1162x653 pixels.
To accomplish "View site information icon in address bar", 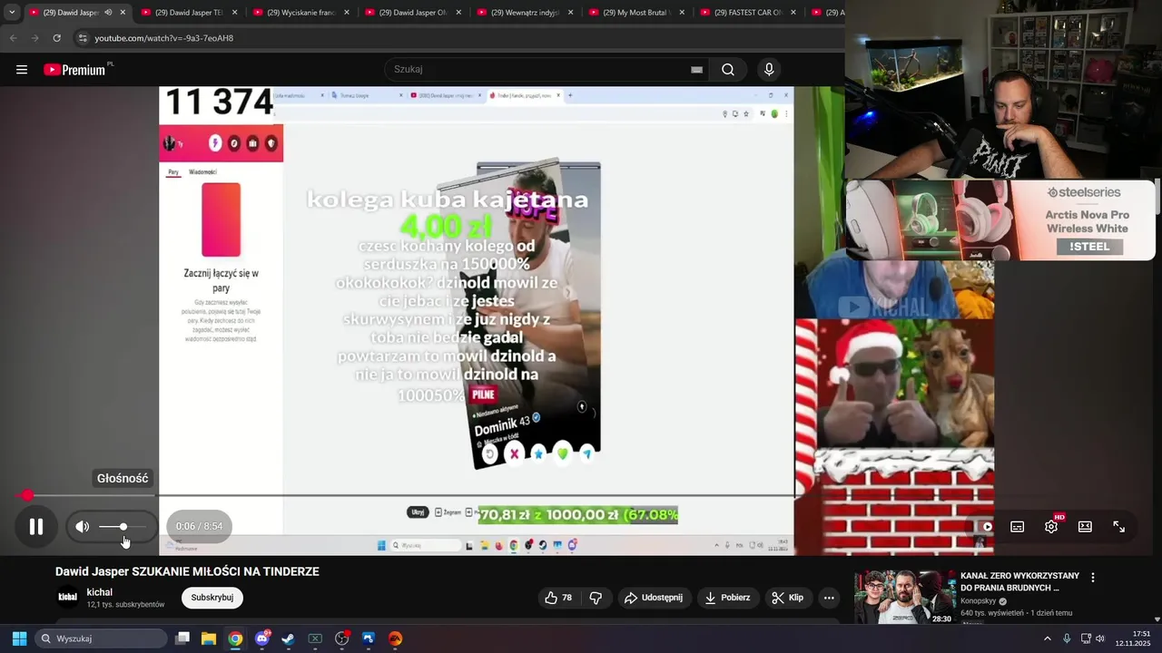I will click(83, 38).
